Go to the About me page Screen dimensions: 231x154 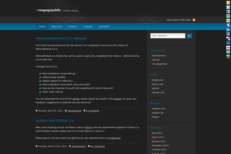click(x=57, y=27)
